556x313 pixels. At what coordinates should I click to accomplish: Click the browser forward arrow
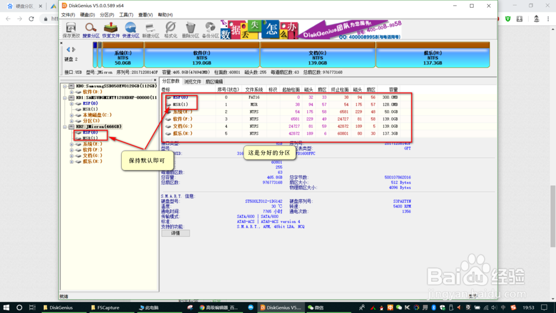19,19
